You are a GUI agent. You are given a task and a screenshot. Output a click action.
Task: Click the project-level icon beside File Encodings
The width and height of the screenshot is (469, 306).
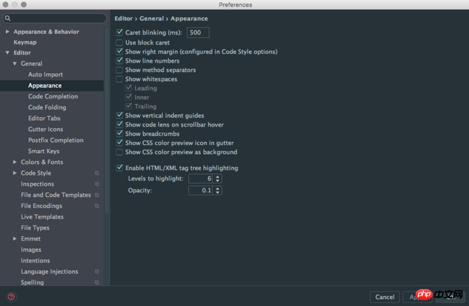click(x=97, y=206)
